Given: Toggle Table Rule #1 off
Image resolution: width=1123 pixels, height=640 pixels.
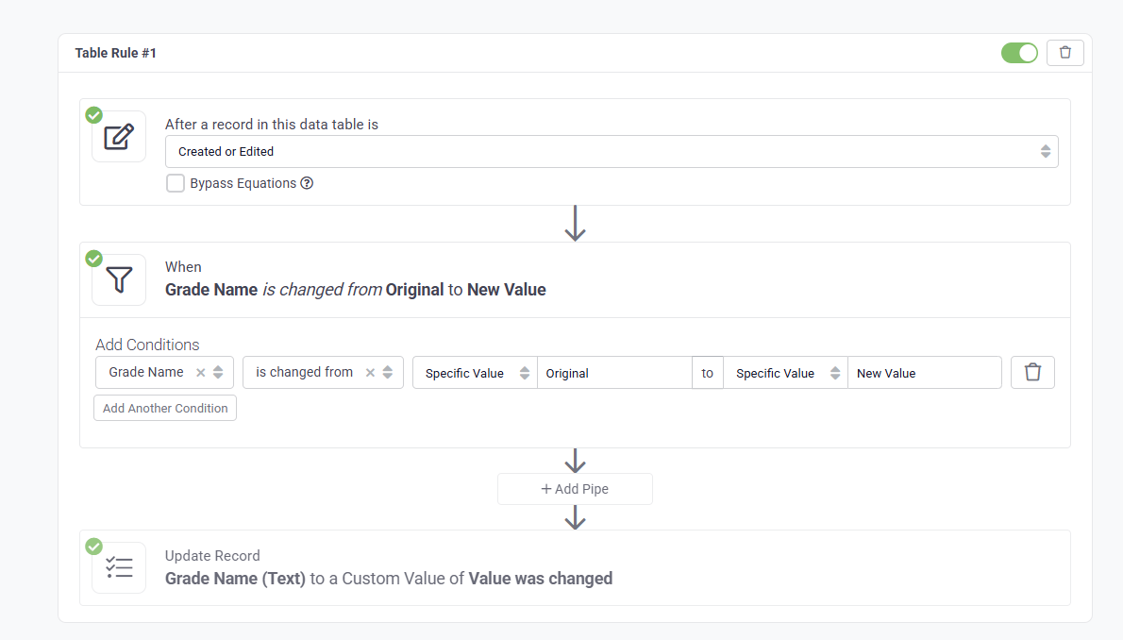Looking at the screenshot, I should tap(1019, 53).
